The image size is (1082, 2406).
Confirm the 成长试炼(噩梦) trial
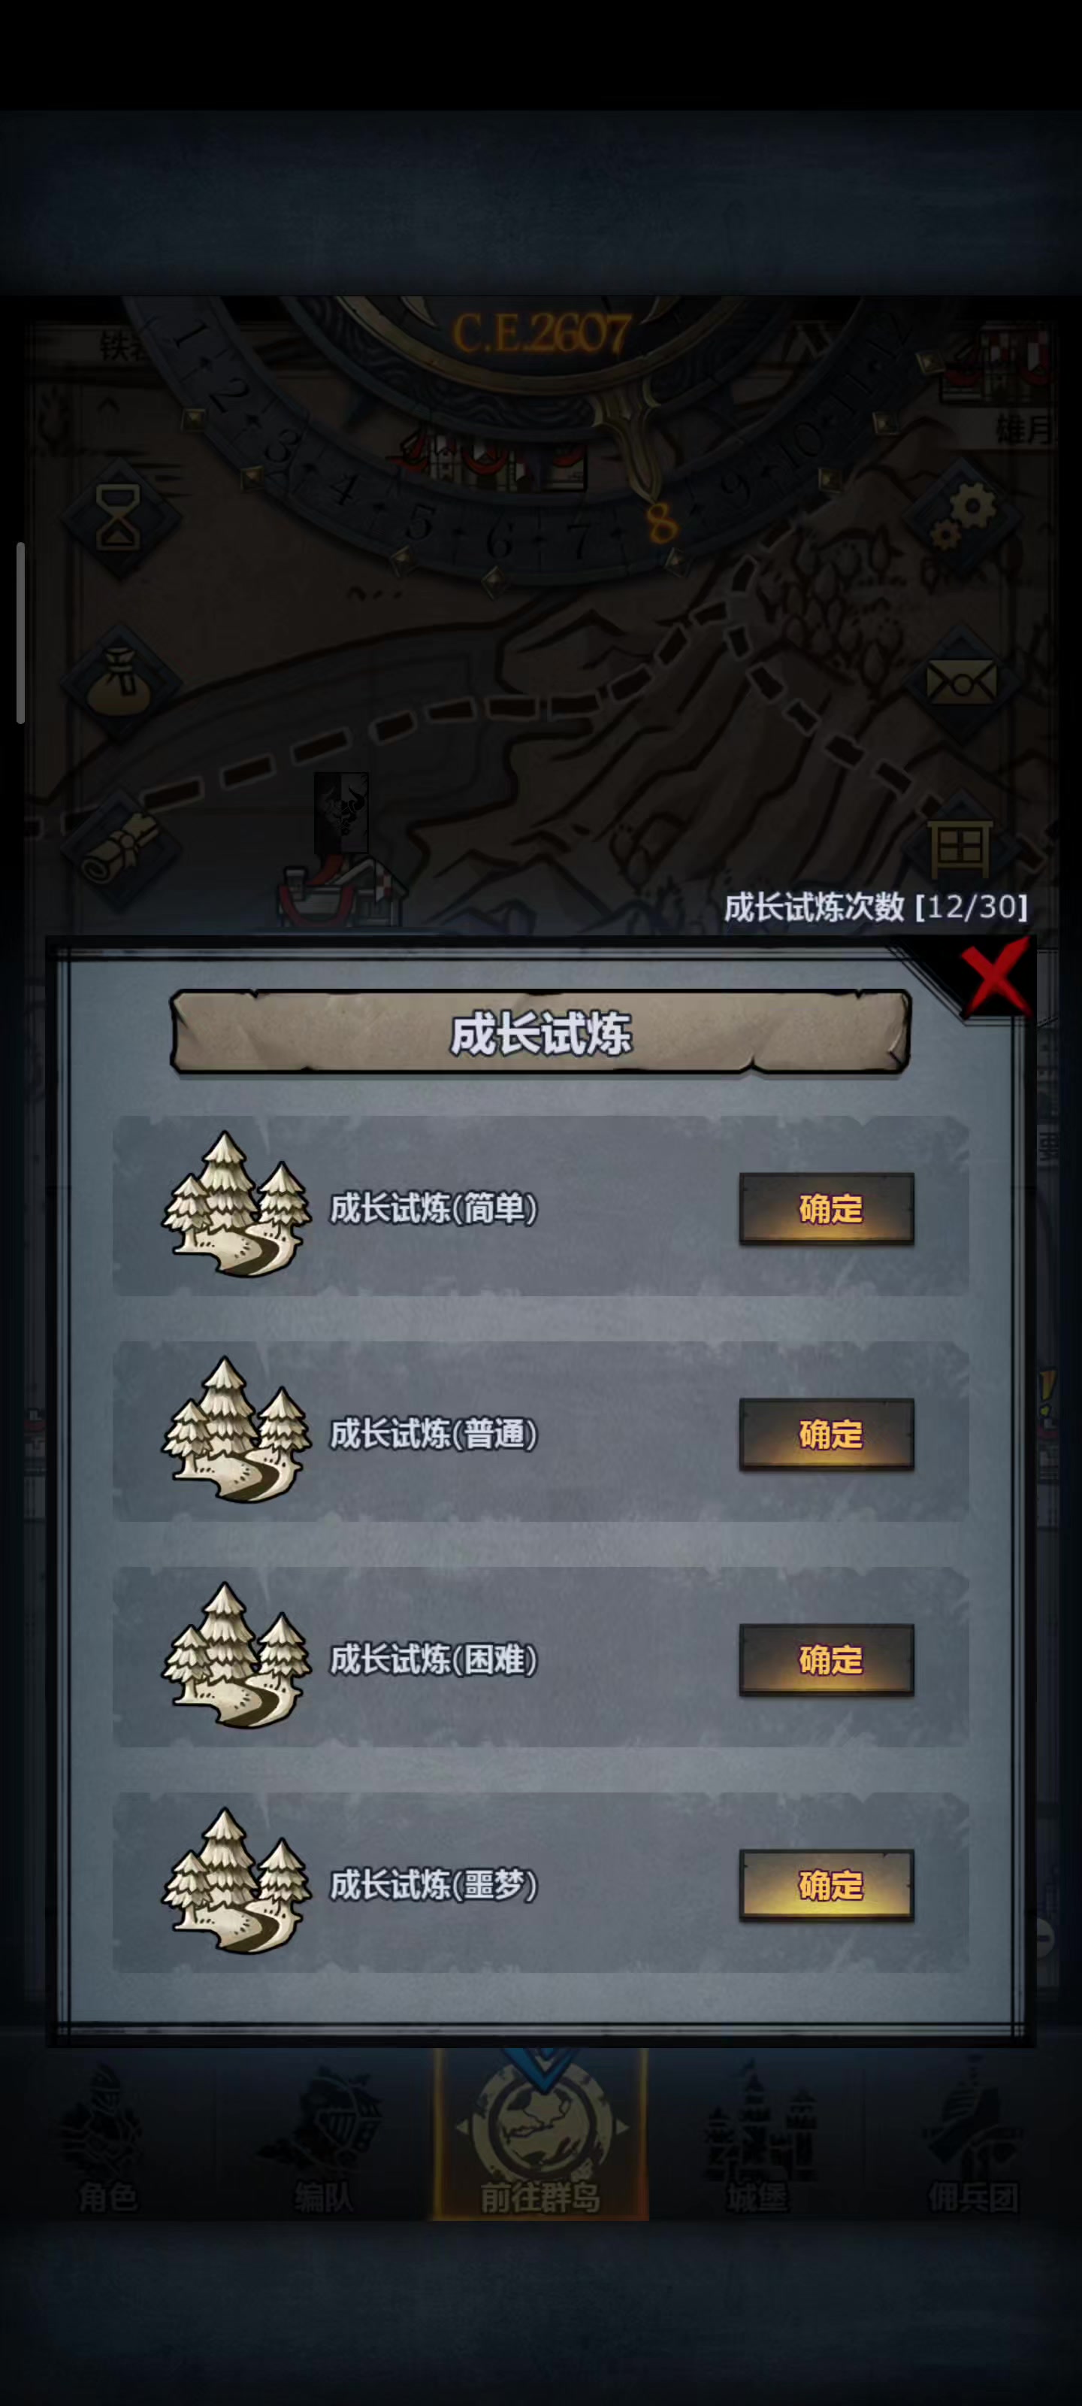(x=827, y=1885)
